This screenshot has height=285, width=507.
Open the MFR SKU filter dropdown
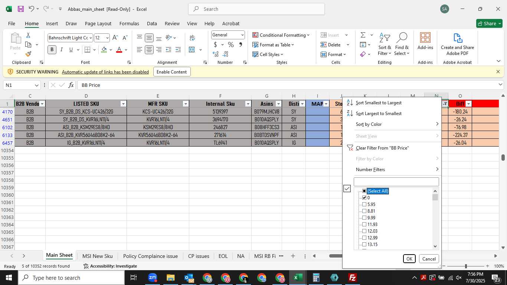coord(186,104)
